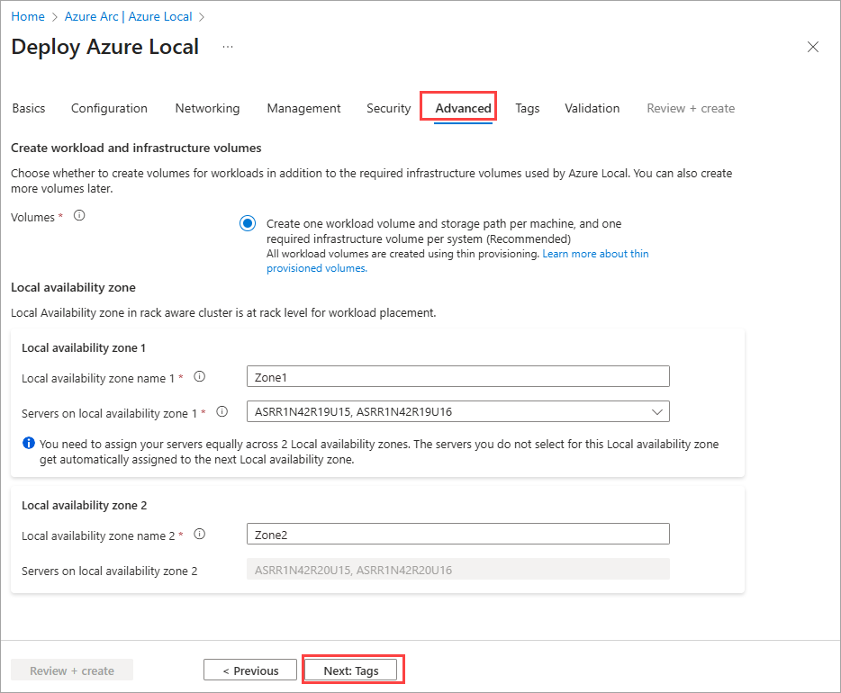The height and width of the screenshot is (693, 841).
Task: Click info icon beside Servers on zone 1
Action: point(222,411)
